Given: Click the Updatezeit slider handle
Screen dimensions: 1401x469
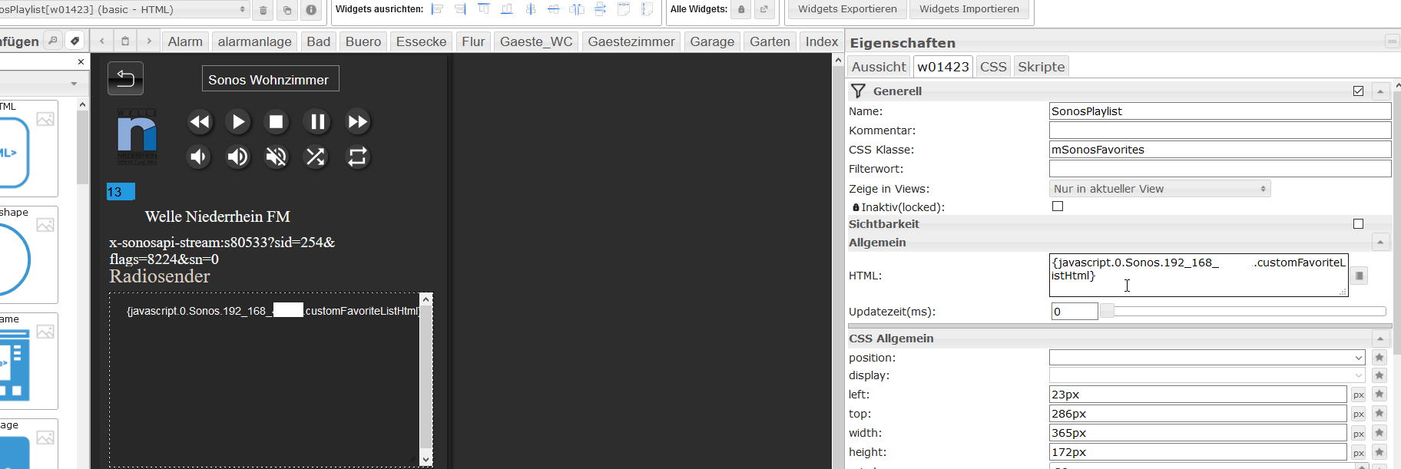Looking at the screenshot, I should coord(1107,311).
